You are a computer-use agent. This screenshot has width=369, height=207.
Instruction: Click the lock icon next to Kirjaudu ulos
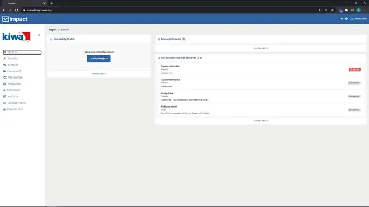(x=4, y=109)
